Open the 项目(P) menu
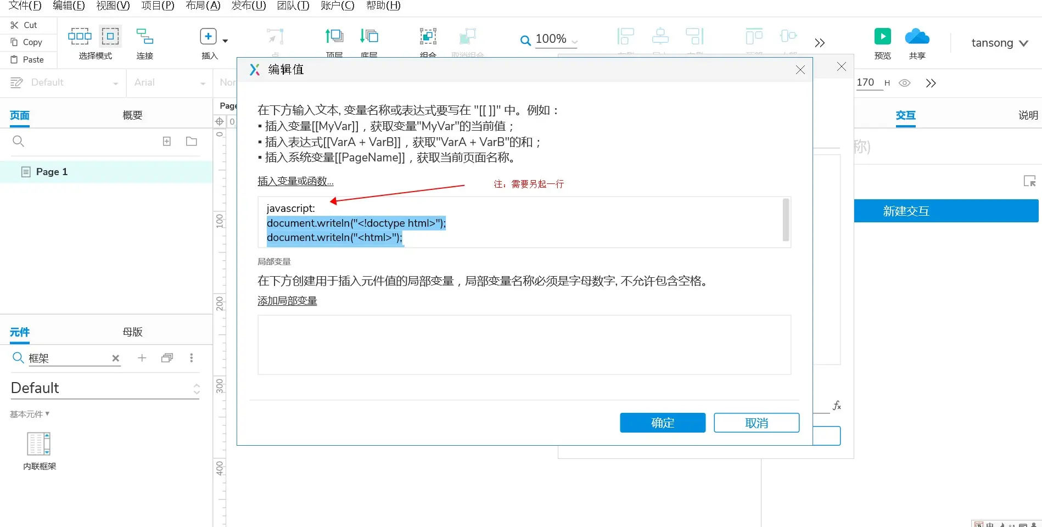 (158, 5)
